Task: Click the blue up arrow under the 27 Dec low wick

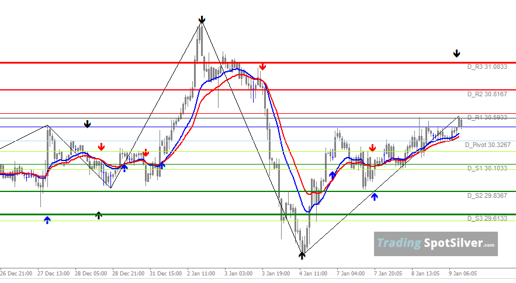Action: click(x=47, y=220)
